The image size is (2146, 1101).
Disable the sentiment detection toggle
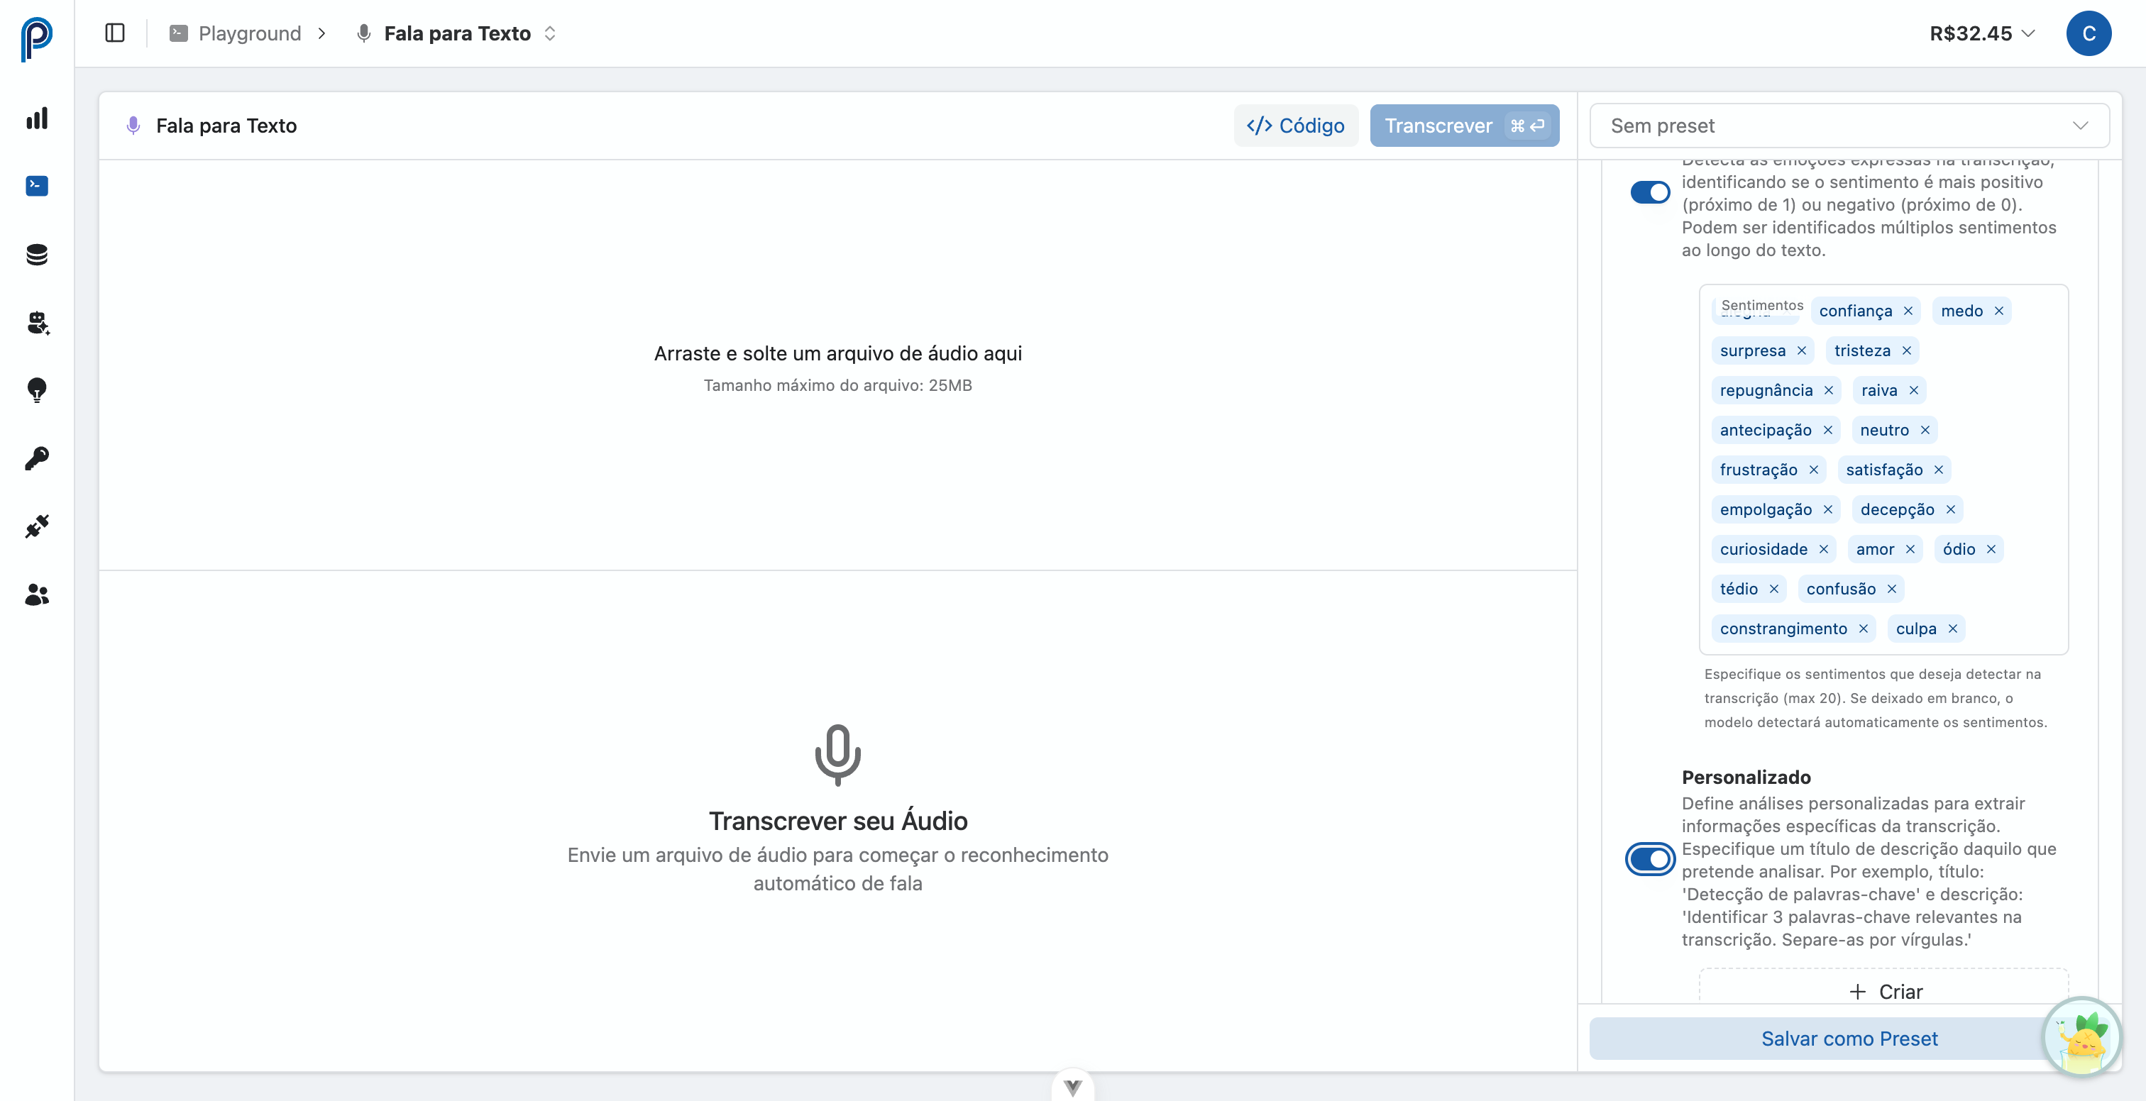(1651, 192)
